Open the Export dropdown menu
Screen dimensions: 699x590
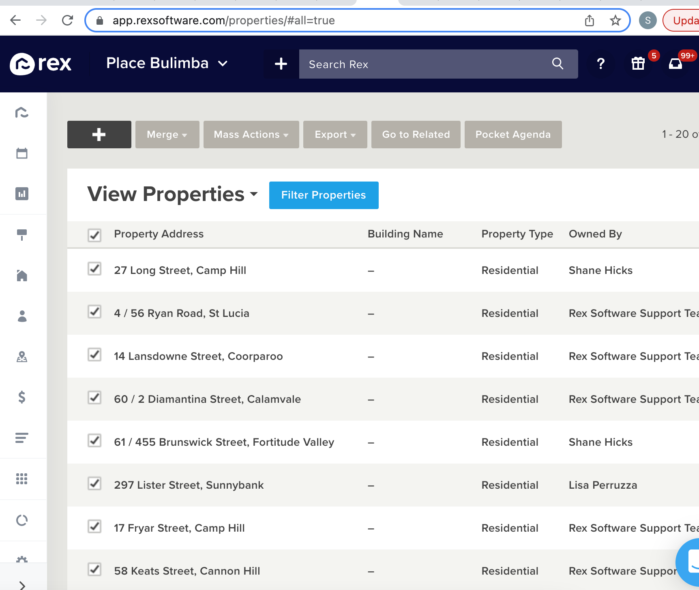(x=335, y=135)
